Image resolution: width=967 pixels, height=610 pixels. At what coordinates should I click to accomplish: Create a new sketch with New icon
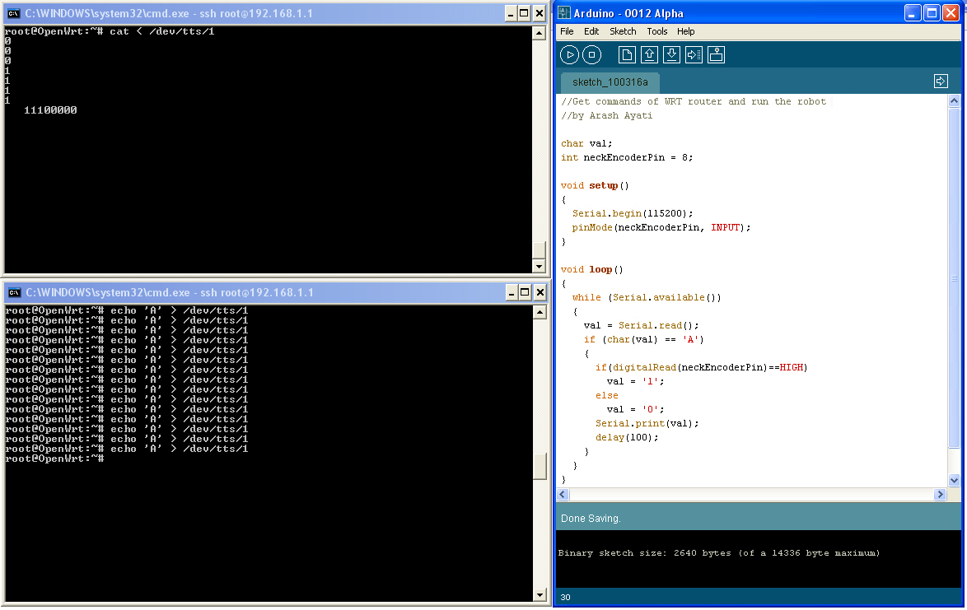627,55
